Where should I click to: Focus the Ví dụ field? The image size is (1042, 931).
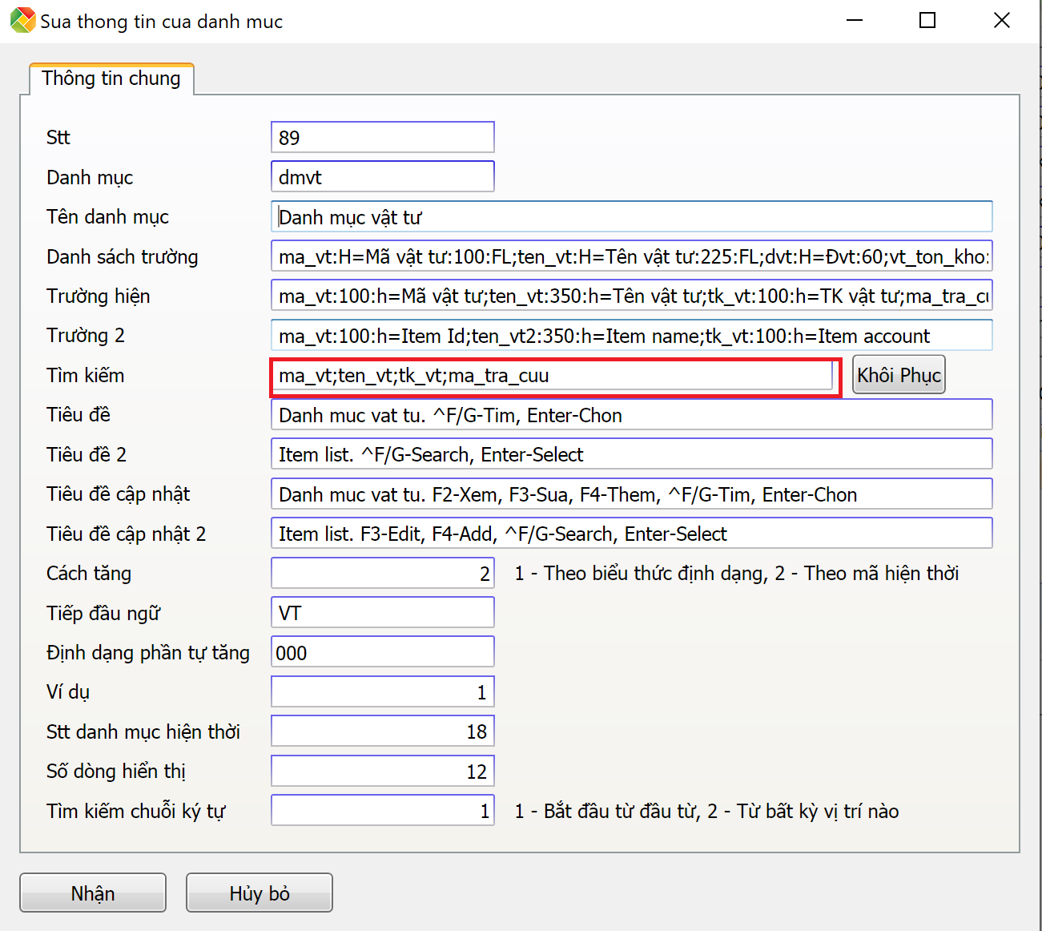coord(383,692)
